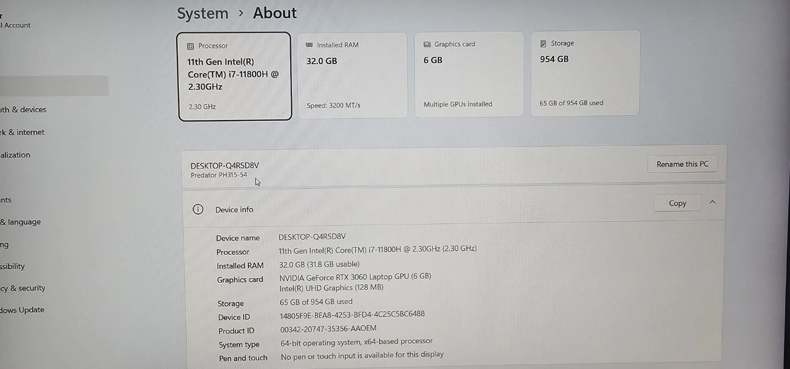The width and height of the screenshot is (790, 369).
Task: Collapse the Device info section
Action: coord(712,202)
